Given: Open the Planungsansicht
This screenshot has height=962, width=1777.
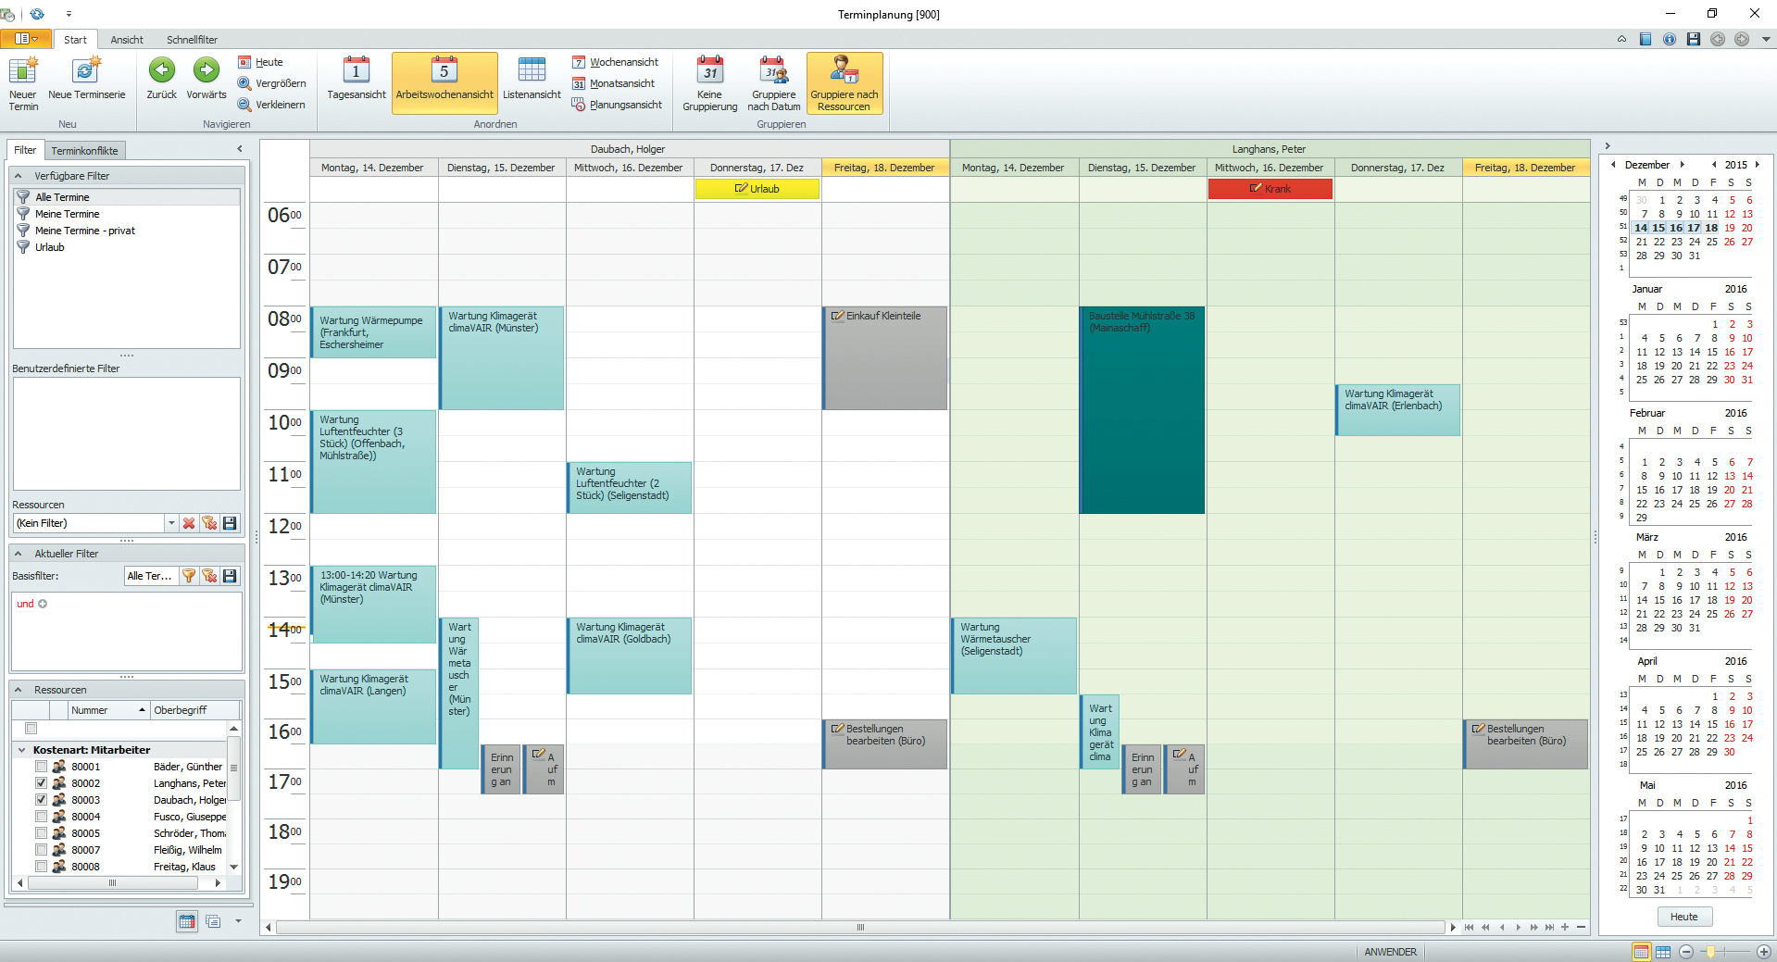Looking at the screenshot, I should [x=617, y=105].
